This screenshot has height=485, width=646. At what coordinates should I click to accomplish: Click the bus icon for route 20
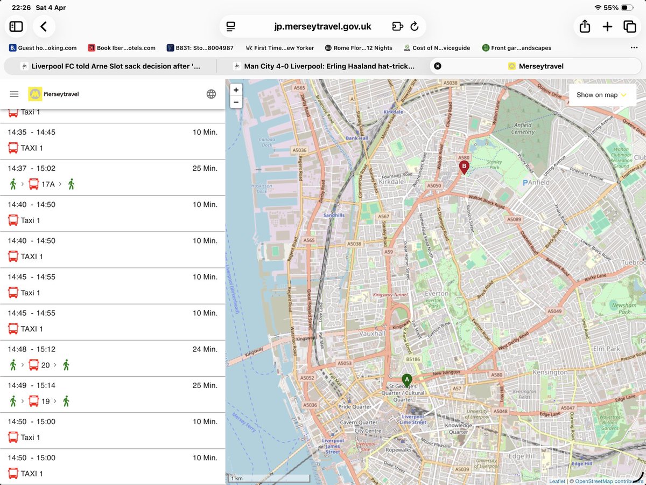pyautogui.click(x=33, y=365)
